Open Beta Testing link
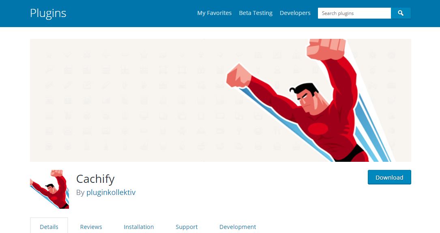440x233 pixels. 255,13
